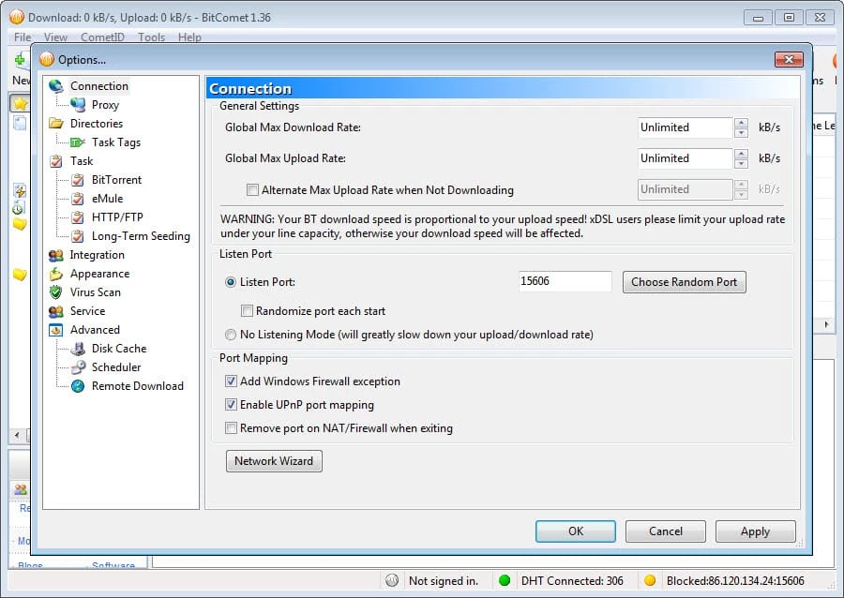Select Task Tags in the options tree

pyautogui.click(x=115, y=142)
